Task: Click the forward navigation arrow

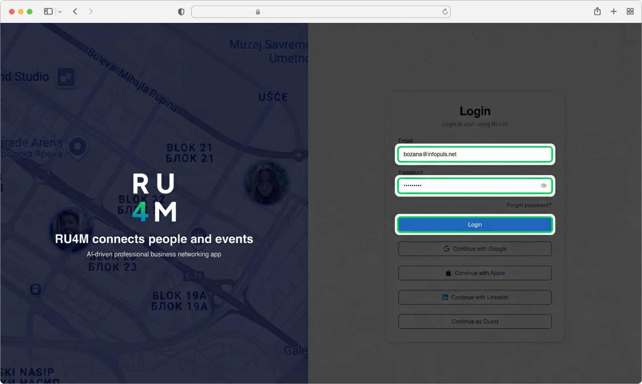Action: tap(91, 12)
